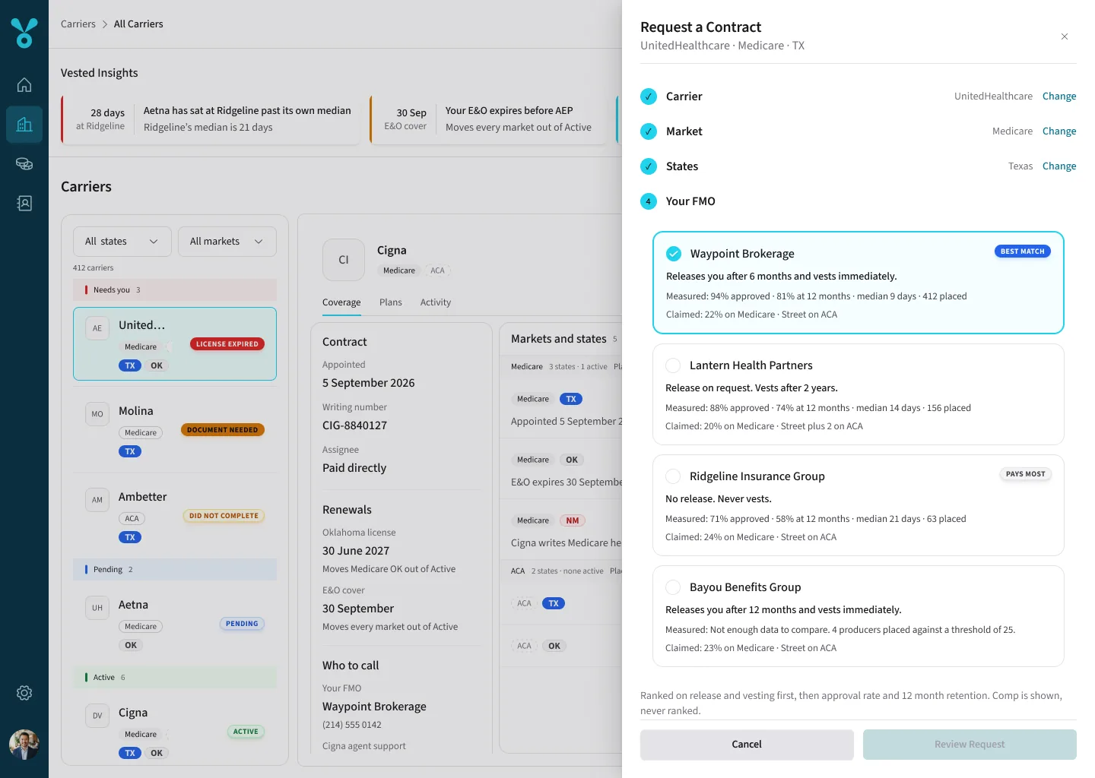Screen dimensions: 1095x778
Task: Click Carriers in the breadcrumb
Action: pyautogui.click(x=78, y=24)
